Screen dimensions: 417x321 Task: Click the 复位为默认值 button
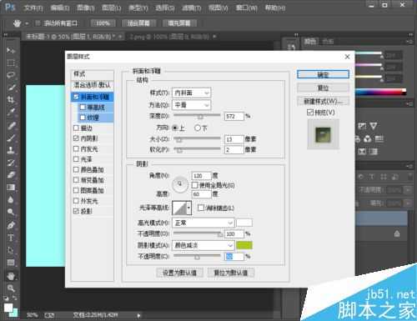231,273
